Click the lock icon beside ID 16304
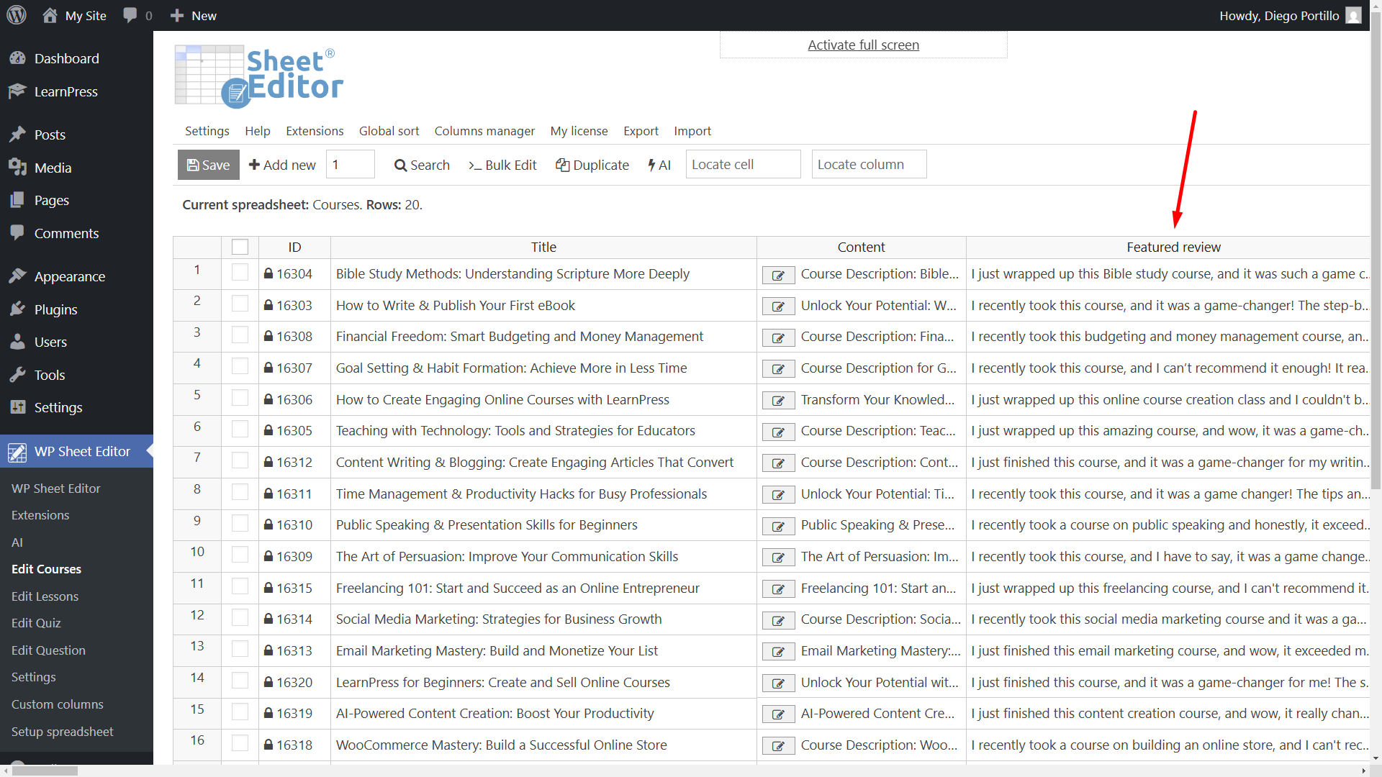 268,273
